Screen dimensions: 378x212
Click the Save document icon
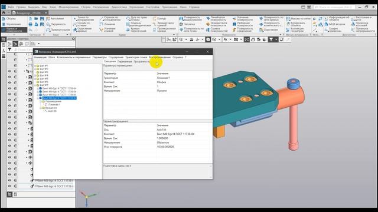(42, 18)
